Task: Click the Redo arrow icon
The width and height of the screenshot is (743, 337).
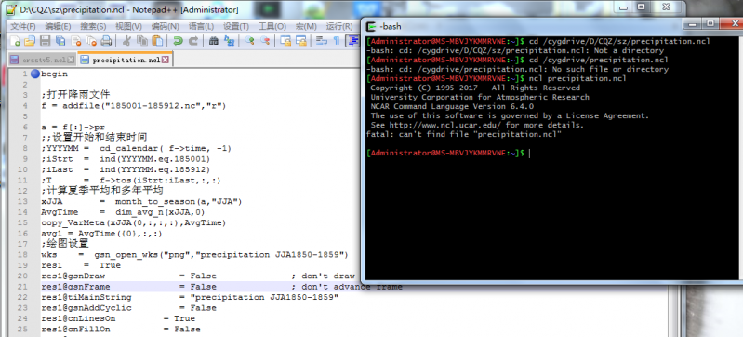Action: click(x=192, y=41)
